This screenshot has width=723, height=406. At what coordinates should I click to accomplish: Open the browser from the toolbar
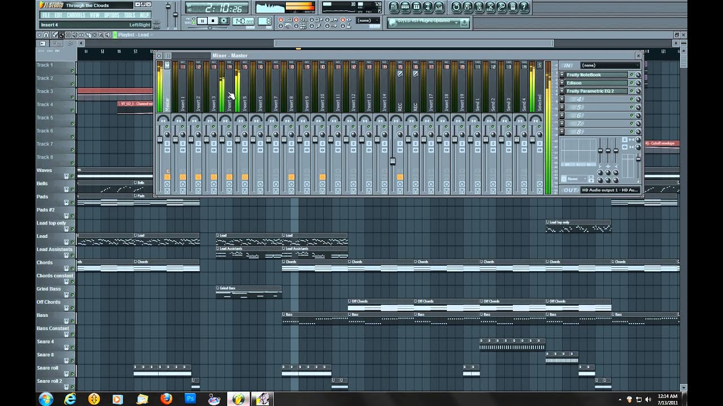(428, 7)
